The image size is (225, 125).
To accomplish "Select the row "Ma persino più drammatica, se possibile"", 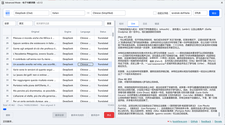I will point(35,91).
